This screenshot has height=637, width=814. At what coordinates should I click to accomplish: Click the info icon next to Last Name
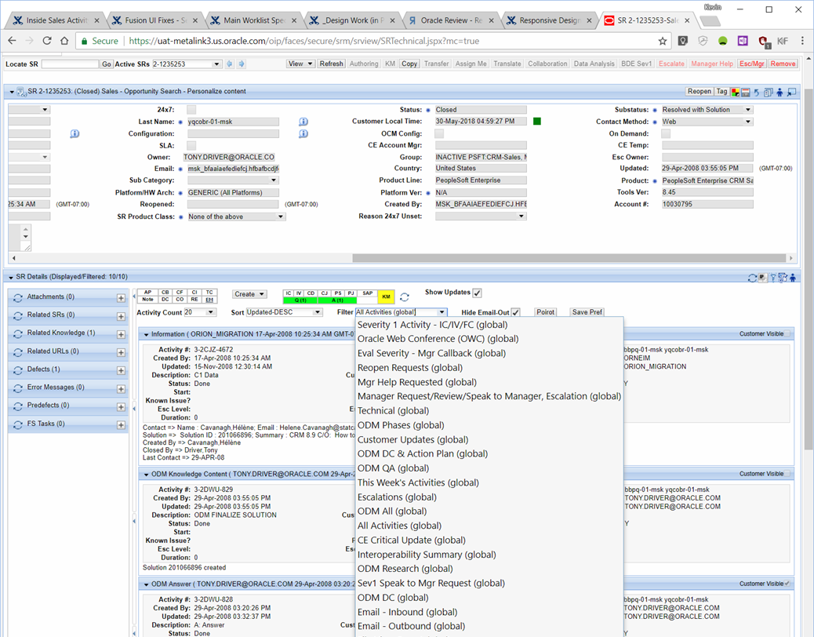(x=303, y=122)
